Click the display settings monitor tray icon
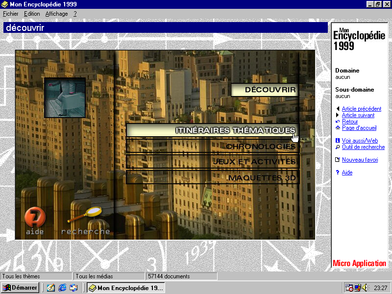Viewport: 392px width, 294px height. (x=358, y=288)
